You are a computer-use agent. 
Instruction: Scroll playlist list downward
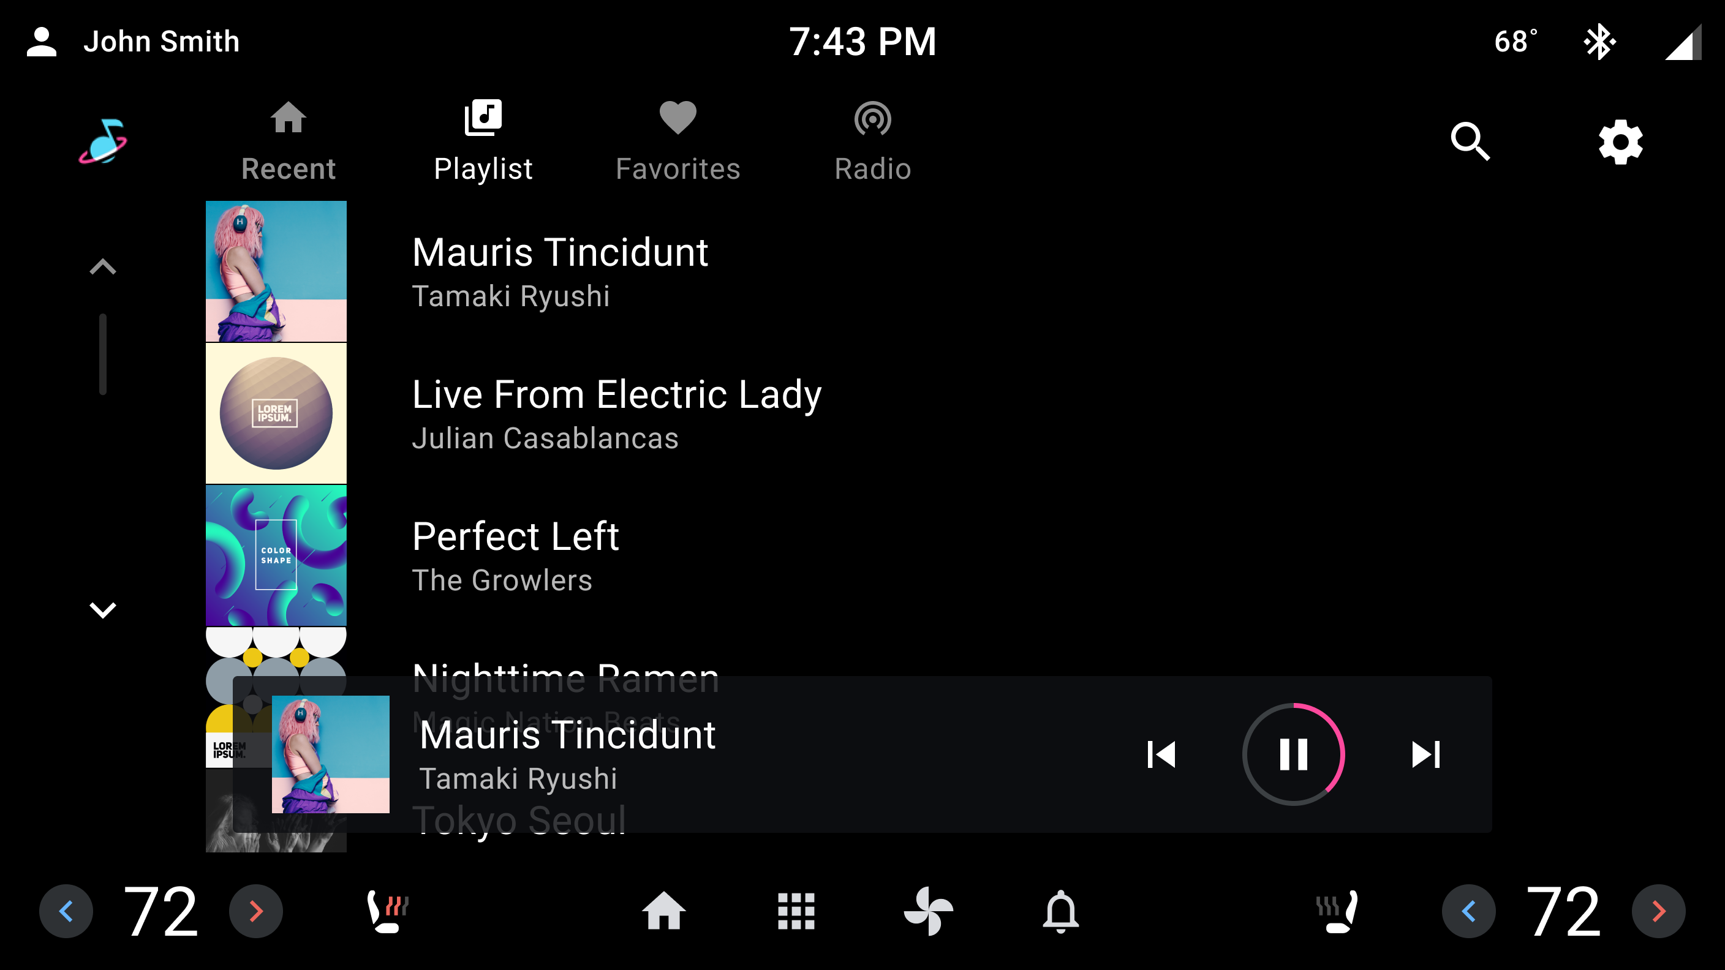tap(104, 610)
